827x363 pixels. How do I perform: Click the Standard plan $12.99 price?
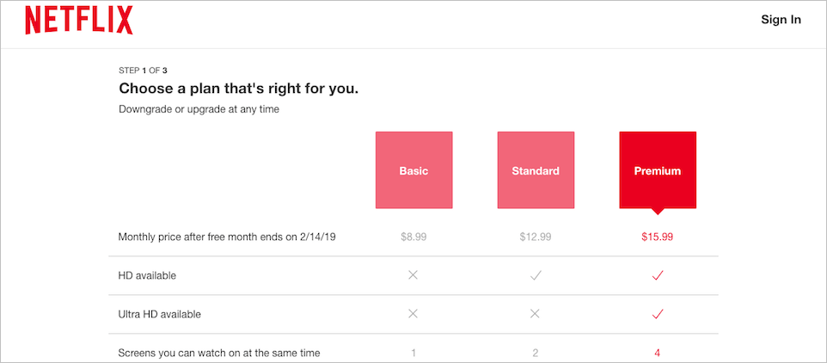(x=536, y=237)
